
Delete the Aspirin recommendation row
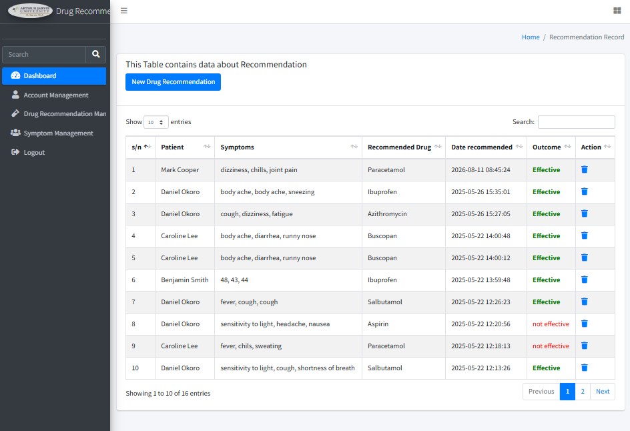(x=585, y=324)
